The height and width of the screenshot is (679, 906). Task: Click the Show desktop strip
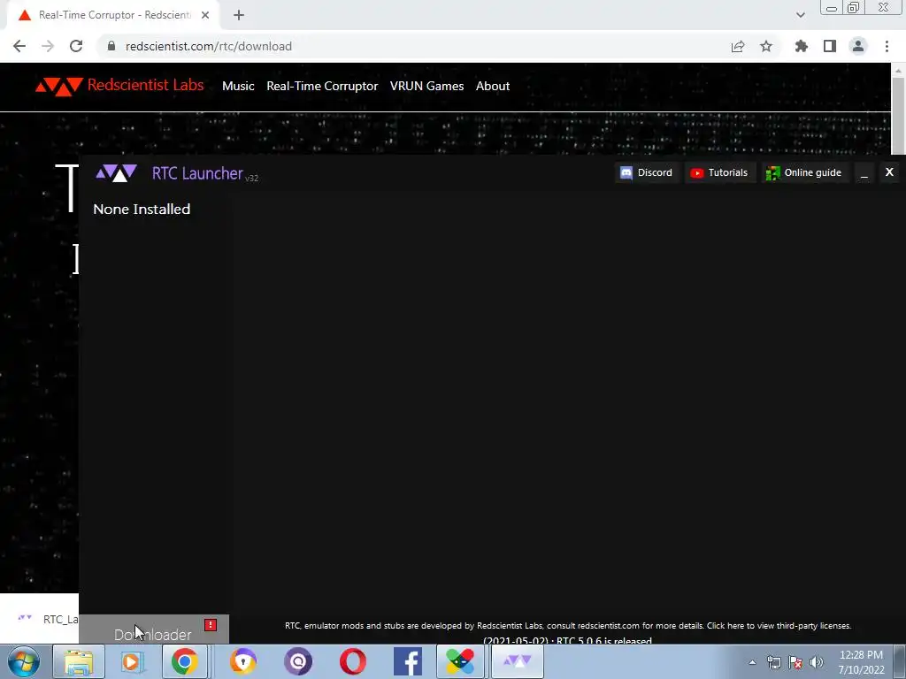900,662
